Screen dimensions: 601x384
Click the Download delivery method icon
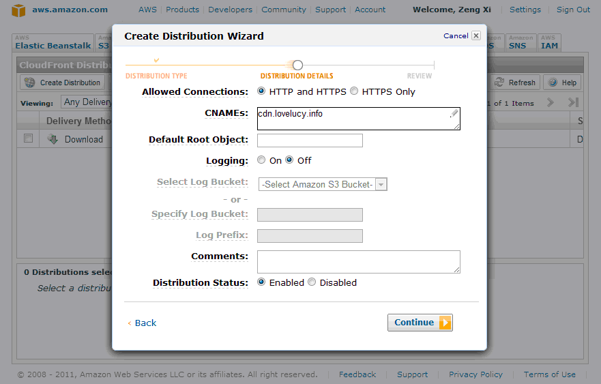point(53,139)
